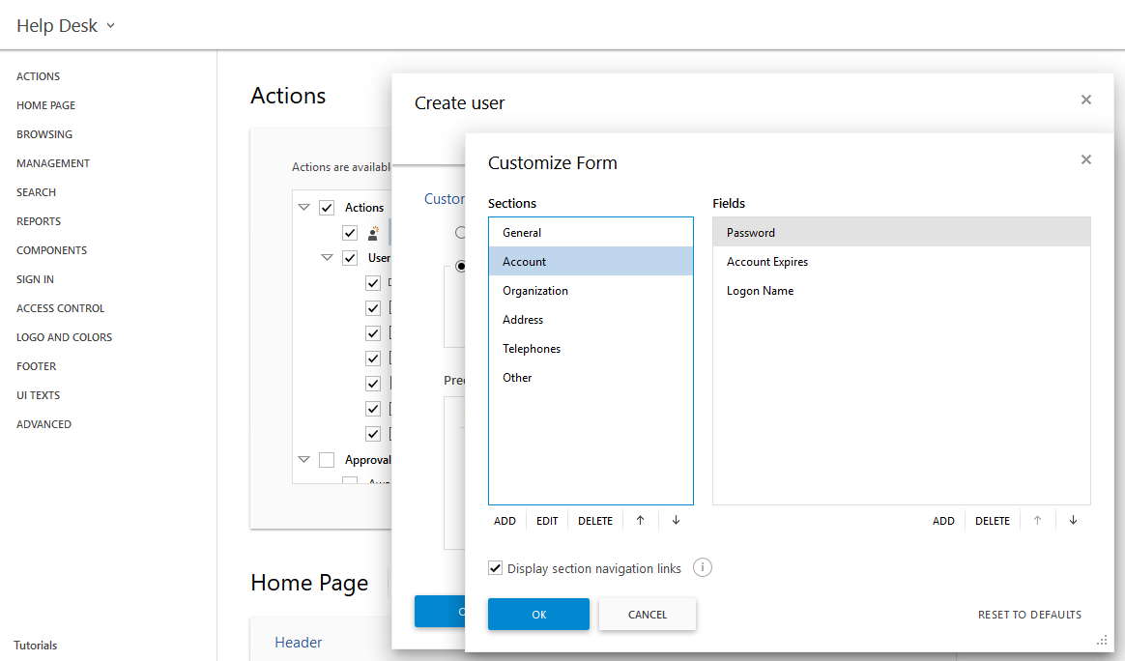Check the Approval tree checkbox
This screenshot has width=1125, height=661.
[x=327, y=460]
